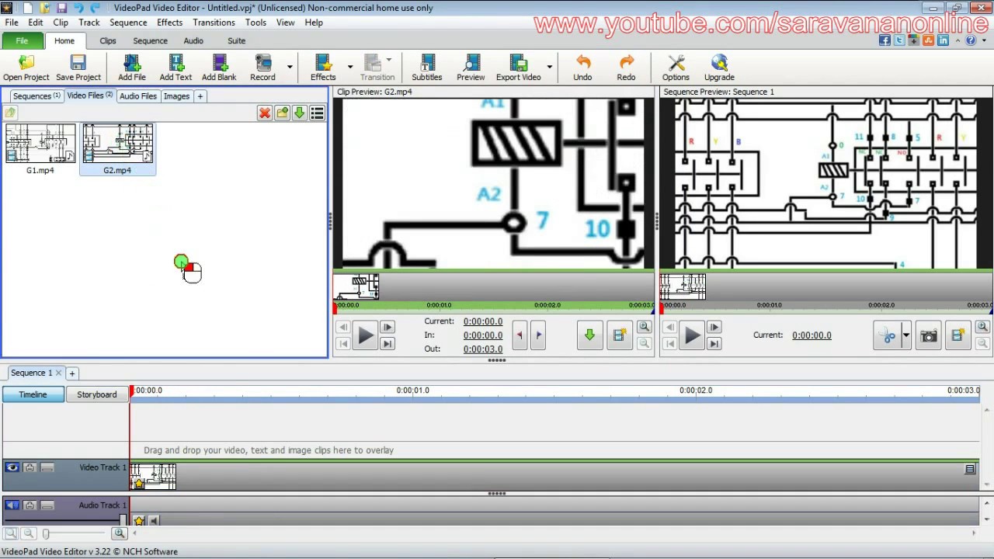Open Project from the Home toolbar

click(26, 68)
